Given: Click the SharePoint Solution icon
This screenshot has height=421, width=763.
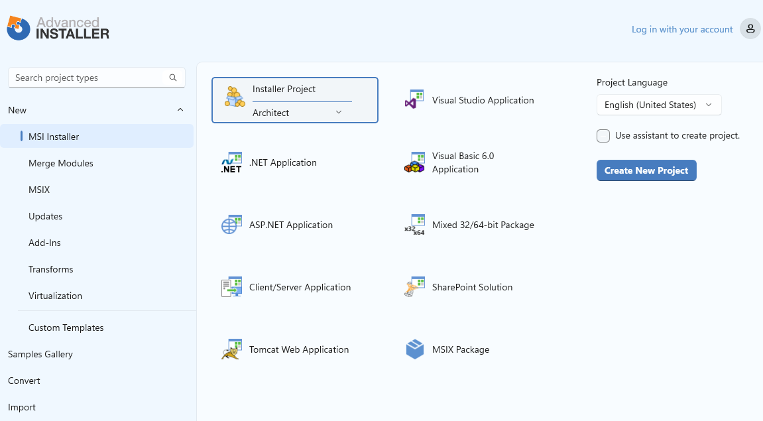Looking at the screenshot, I should pyautogui.click(x=414, y=287).
